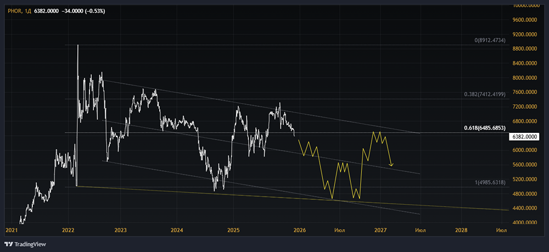Select the yellow forecast arrow tip near 2027
The width and height of the screenshot is (549, 252).
pos(391,165)
